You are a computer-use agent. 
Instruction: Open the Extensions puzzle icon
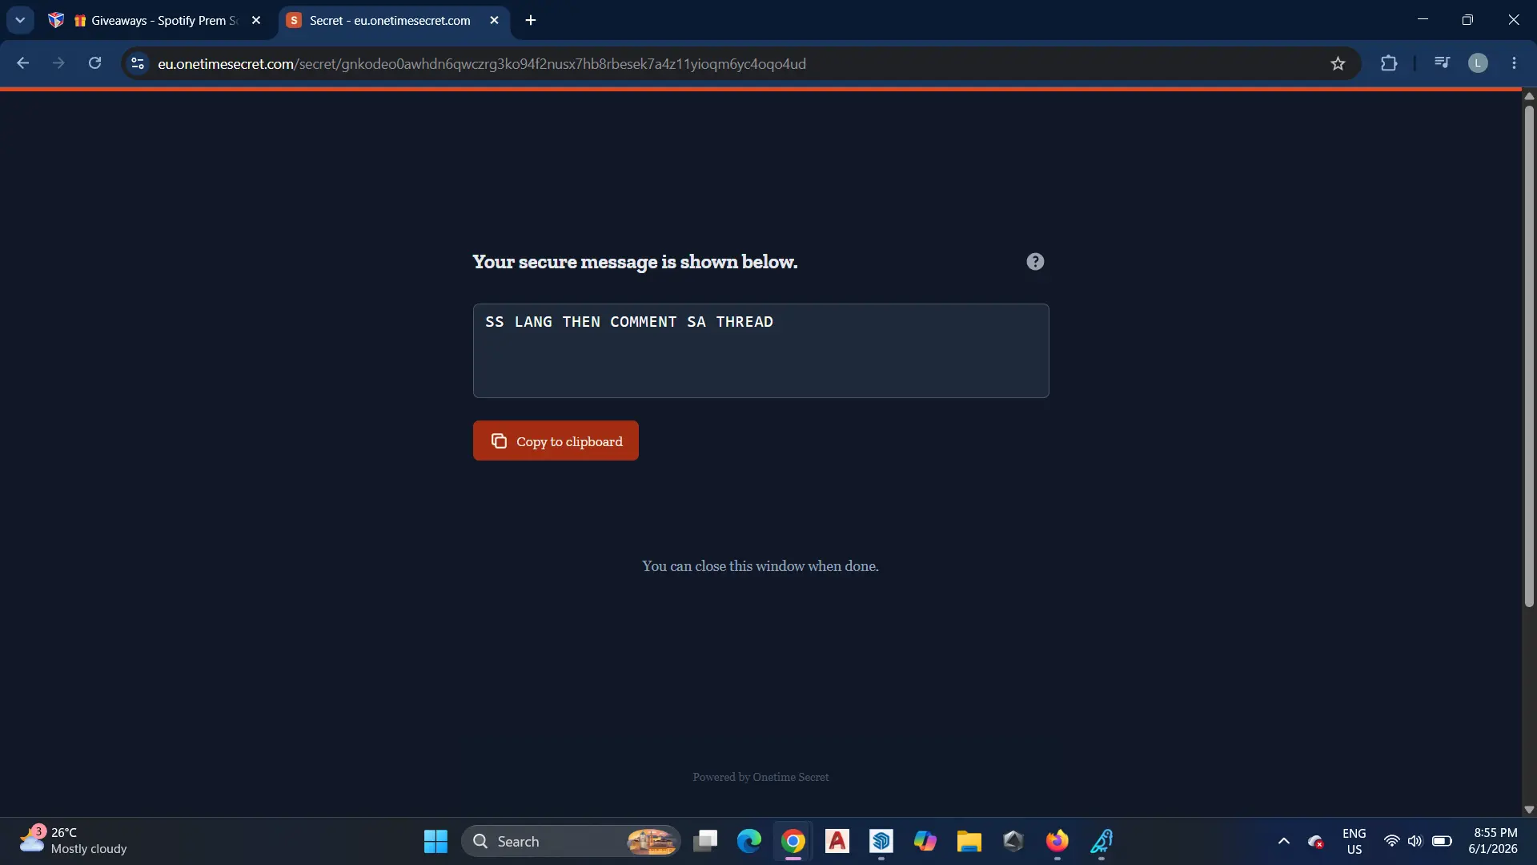1389,63
